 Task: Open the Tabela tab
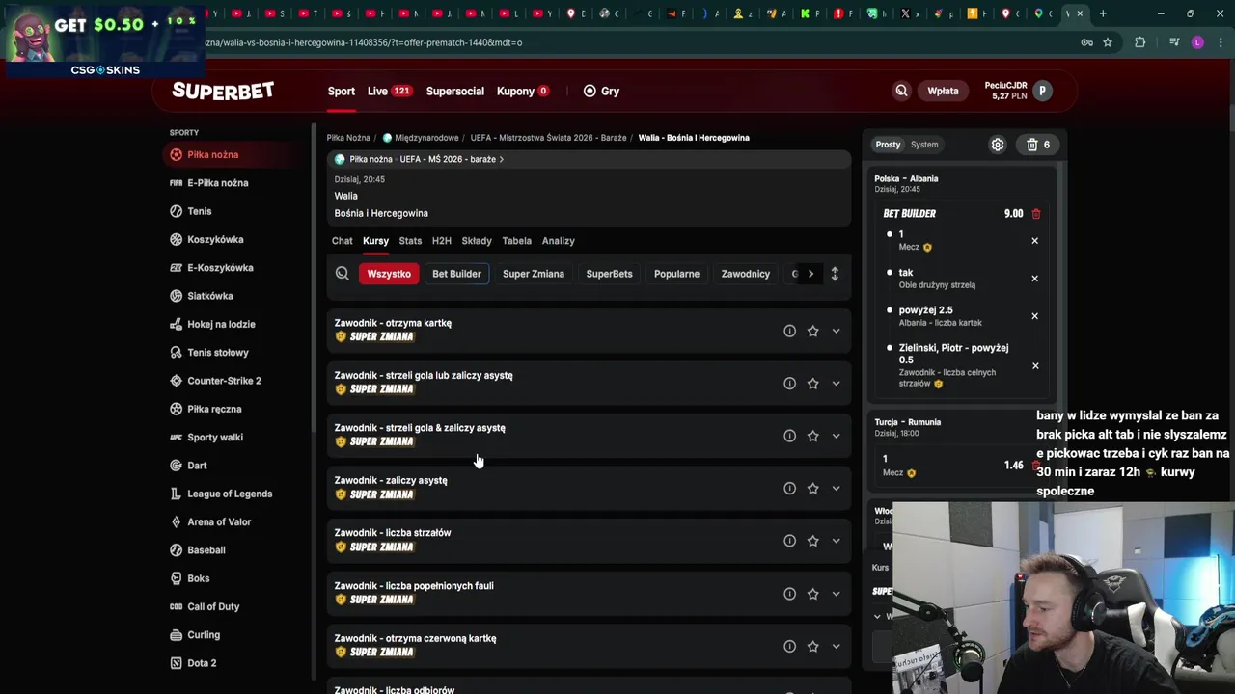tap(516, 241)
